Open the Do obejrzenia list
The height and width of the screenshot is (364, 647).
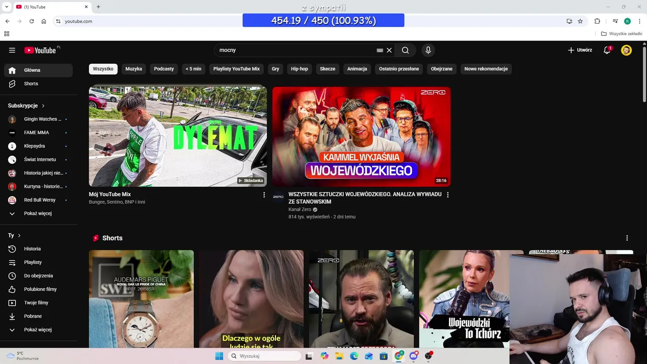[38, 276]
